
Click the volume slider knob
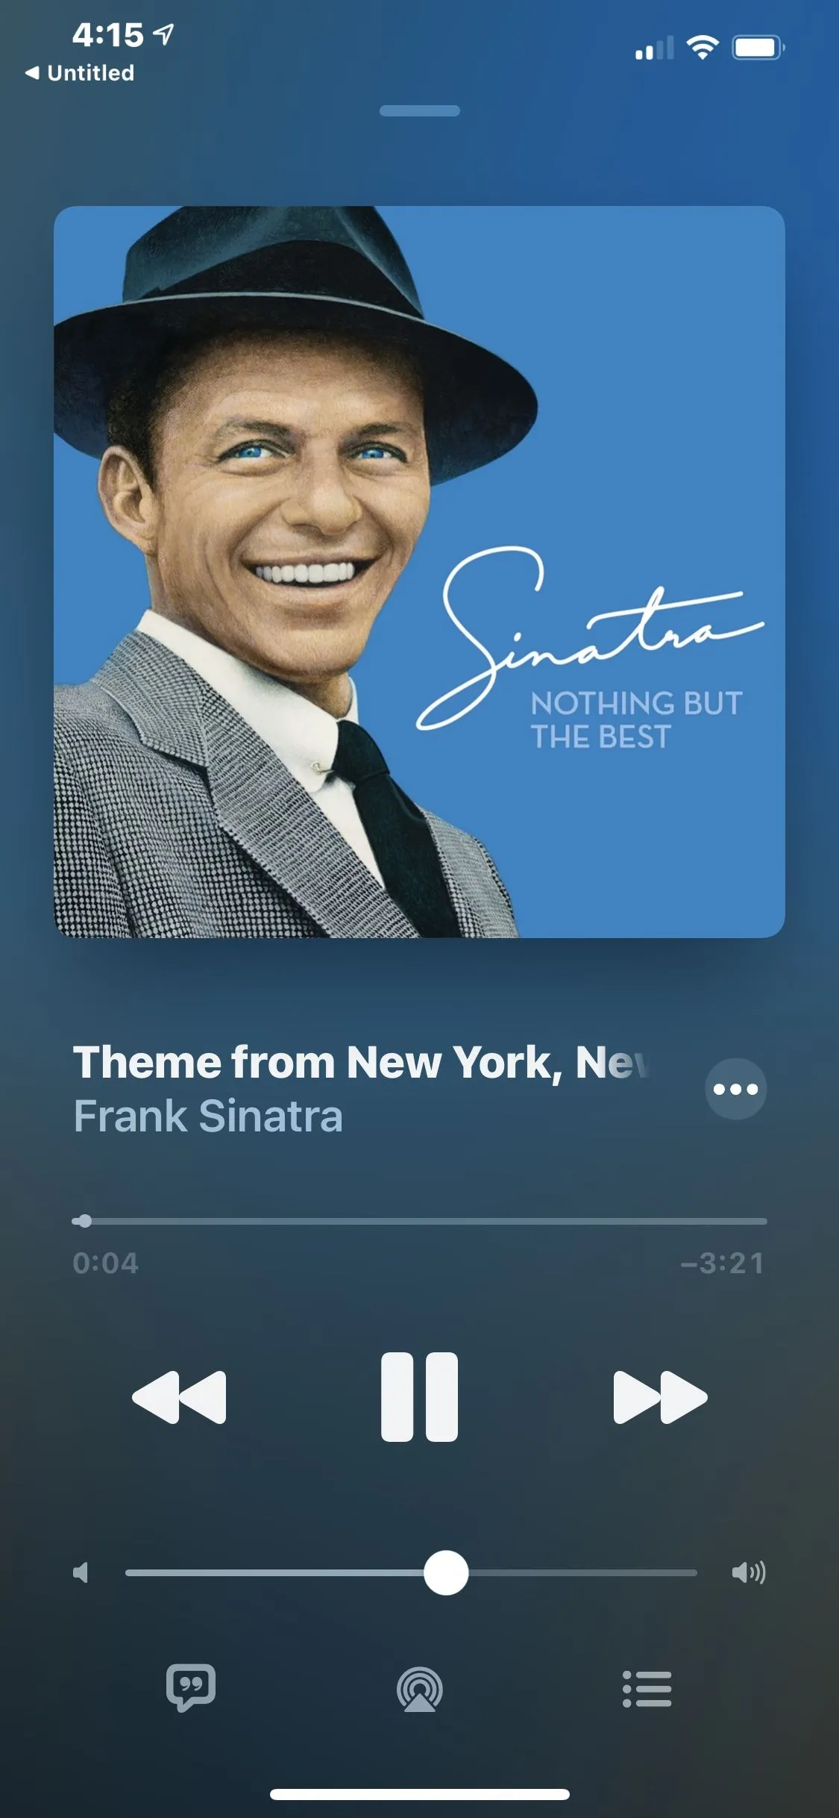pyautogui.click(x=446, y=1572)
